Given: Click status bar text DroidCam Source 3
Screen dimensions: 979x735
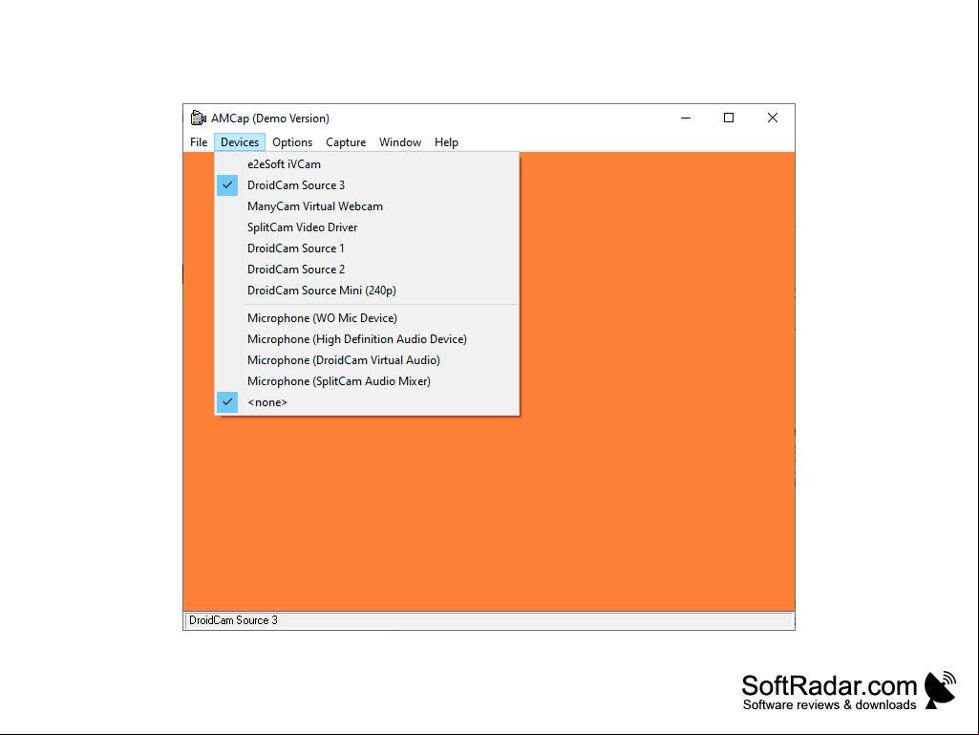Looking at the screenshot, I should [x=233, y=620].
